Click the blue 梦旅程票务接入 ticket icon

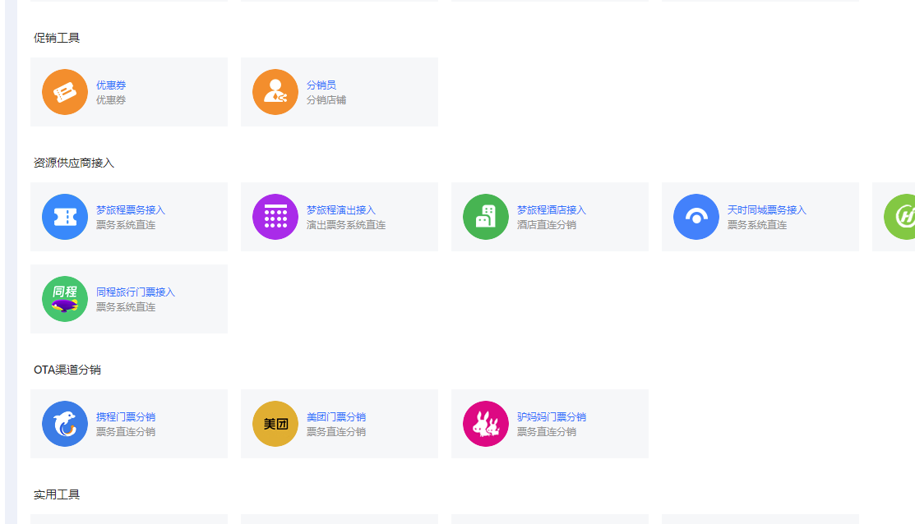65,217
